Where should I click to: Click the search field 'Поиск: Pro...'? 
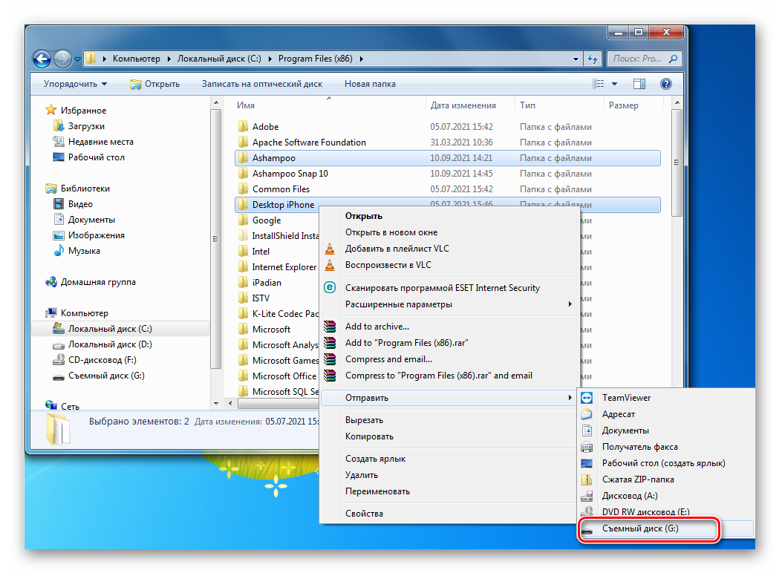point(637,59)
